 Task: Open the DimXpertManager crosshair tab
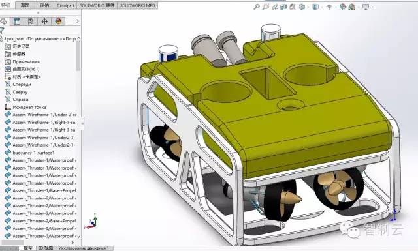tap(44, 22)
